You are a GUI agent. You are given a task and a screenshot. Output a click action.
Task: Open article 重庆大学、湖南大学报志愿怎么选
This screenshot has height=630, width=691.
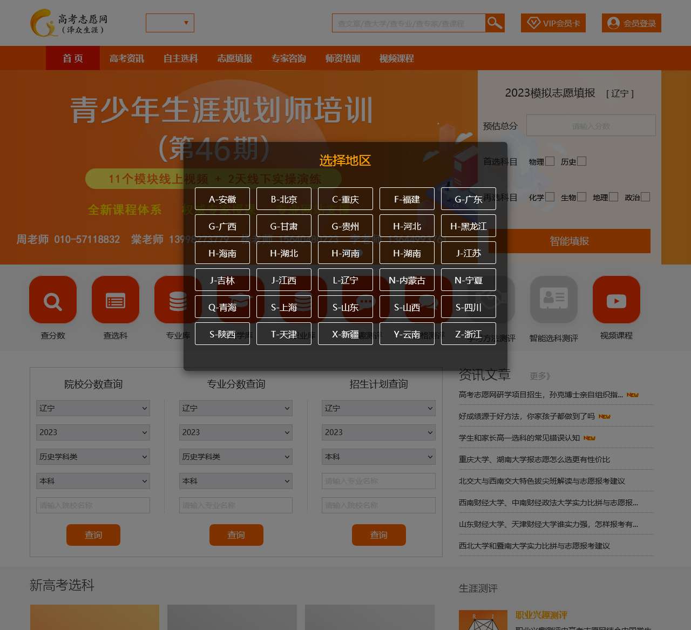point(534,459)
